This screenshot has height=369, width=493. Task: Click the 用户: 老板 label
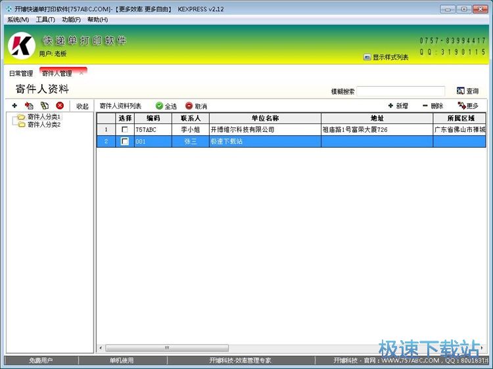click(53, 54)
